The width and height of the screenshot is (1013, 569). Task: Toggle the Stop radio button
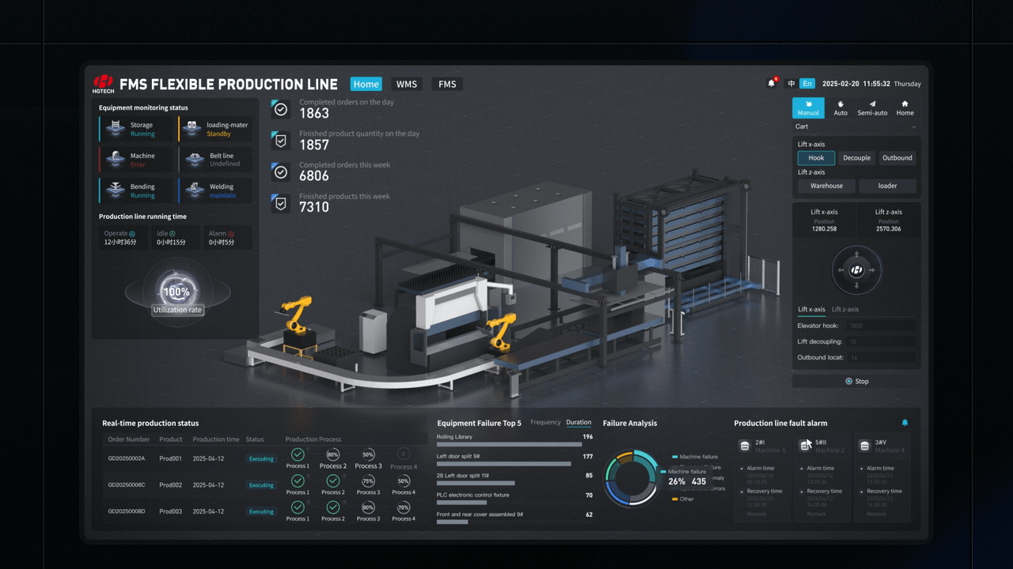pyautogui.click(x=849, y=381)
